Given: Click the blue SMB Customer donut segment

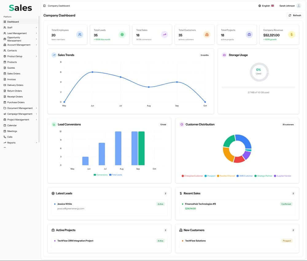Looking at the screenshot, I should (245, 141).
